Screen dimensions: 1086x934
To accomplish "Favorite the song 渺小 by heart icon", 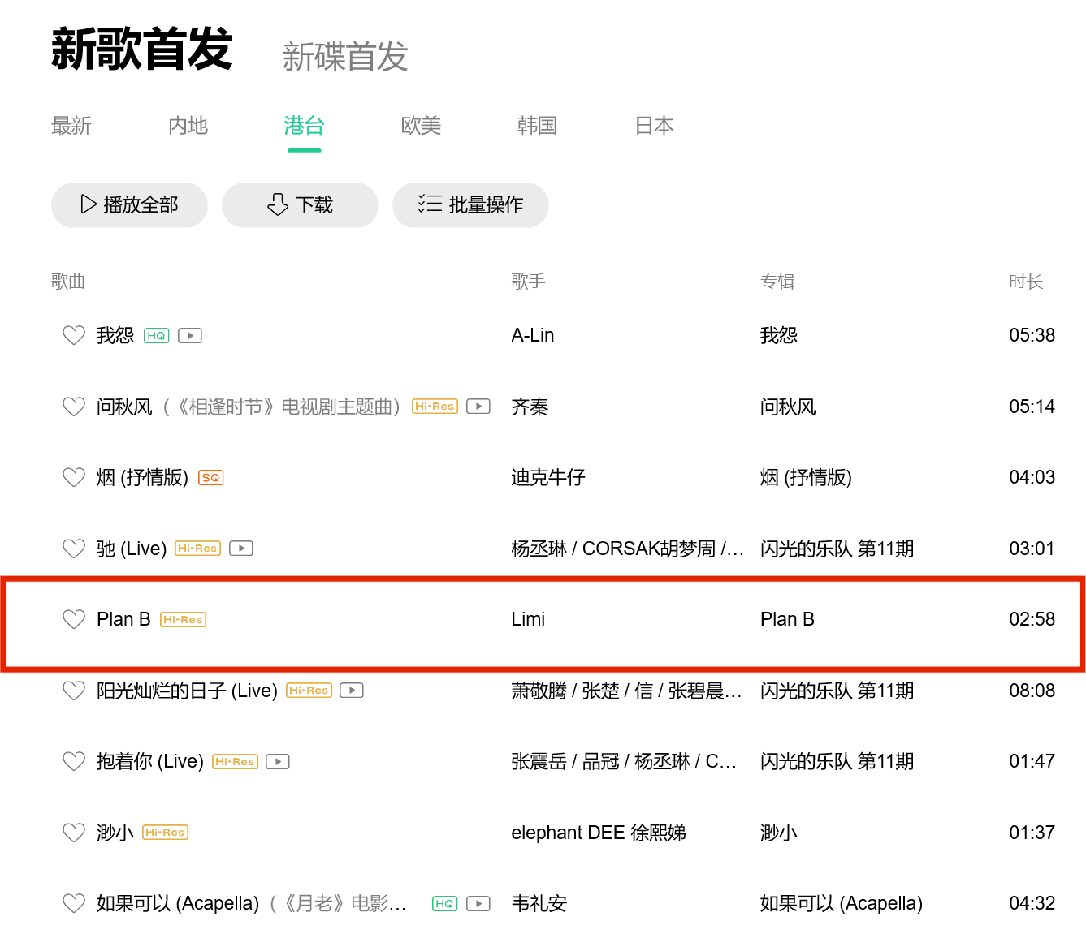I will pos(74,833).
